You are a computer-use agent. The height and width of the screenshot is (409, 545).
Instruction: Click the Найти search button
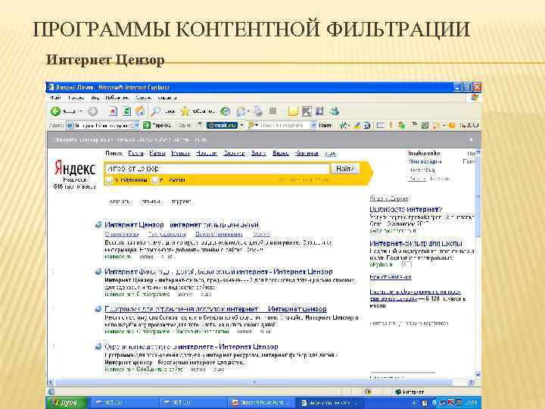coord(345,169)
